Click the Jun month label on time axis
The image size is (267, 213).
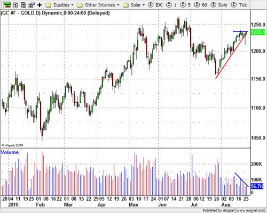pos(162,204)
